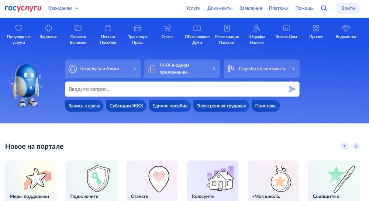Open the Служба по контракту banner

261,69
